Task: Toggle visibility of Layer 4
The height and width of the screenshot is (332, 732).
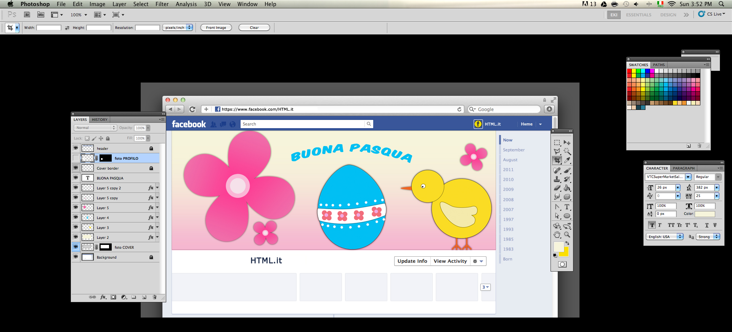Action: [x=75, y=217]
